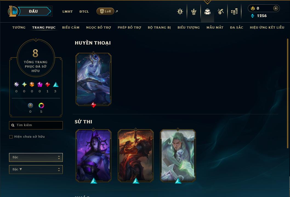Open the Clash trophy icon
The height and width of the screenshot is (197, 290).
click(x=194, y=12)
